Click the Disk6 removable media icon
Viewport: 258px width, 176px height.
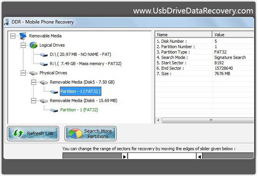coord(44,101)
